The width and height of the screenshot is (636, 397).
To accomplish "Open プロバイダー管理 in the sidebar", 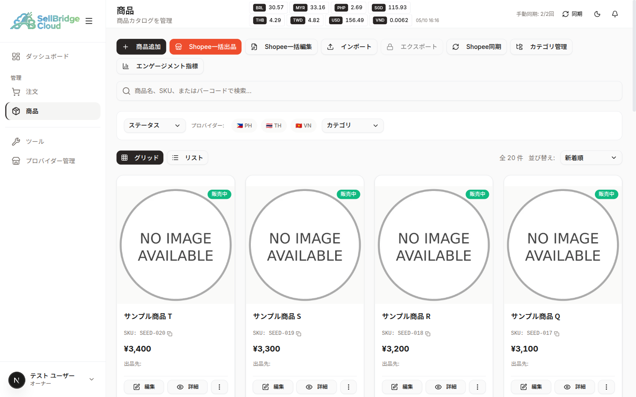I will [53, 161].
